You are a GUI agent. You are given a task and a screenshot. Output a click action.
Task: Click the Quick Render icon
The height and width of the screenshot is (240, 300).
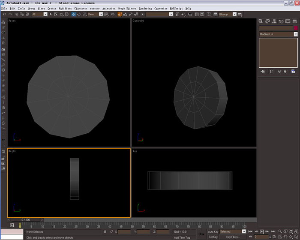[x=240, y=14]
